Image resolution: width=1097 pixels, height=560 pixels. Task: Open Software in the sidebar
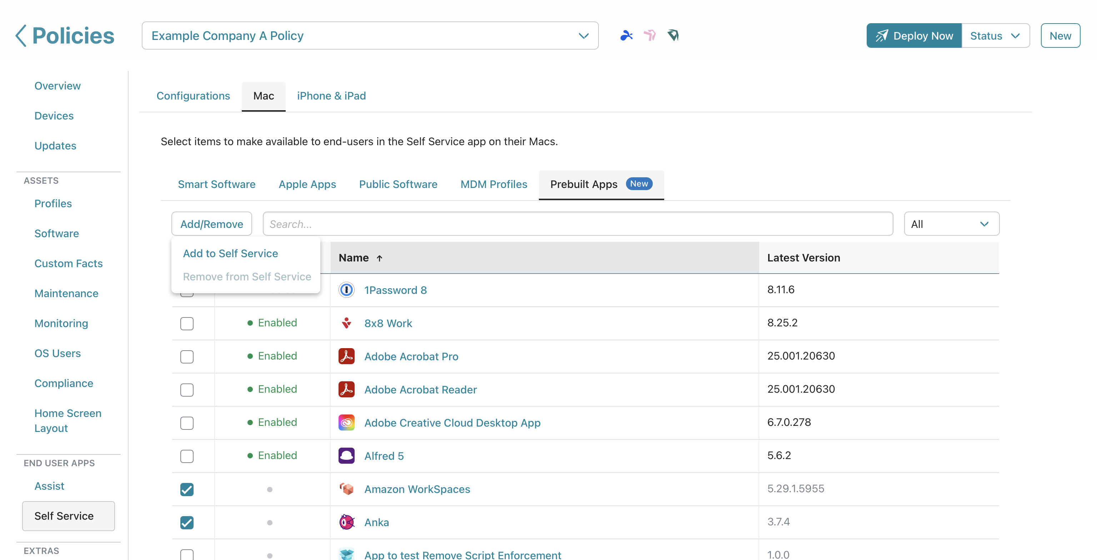57,233
